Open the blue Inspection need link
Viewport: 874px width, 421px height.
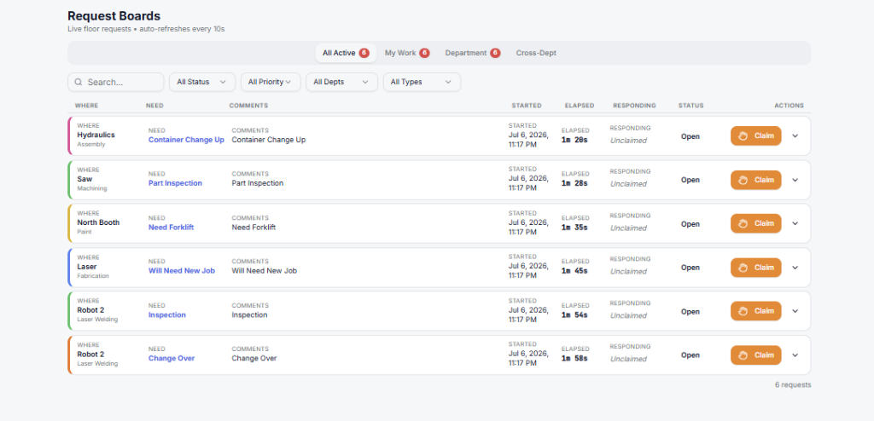coord(167,314)
